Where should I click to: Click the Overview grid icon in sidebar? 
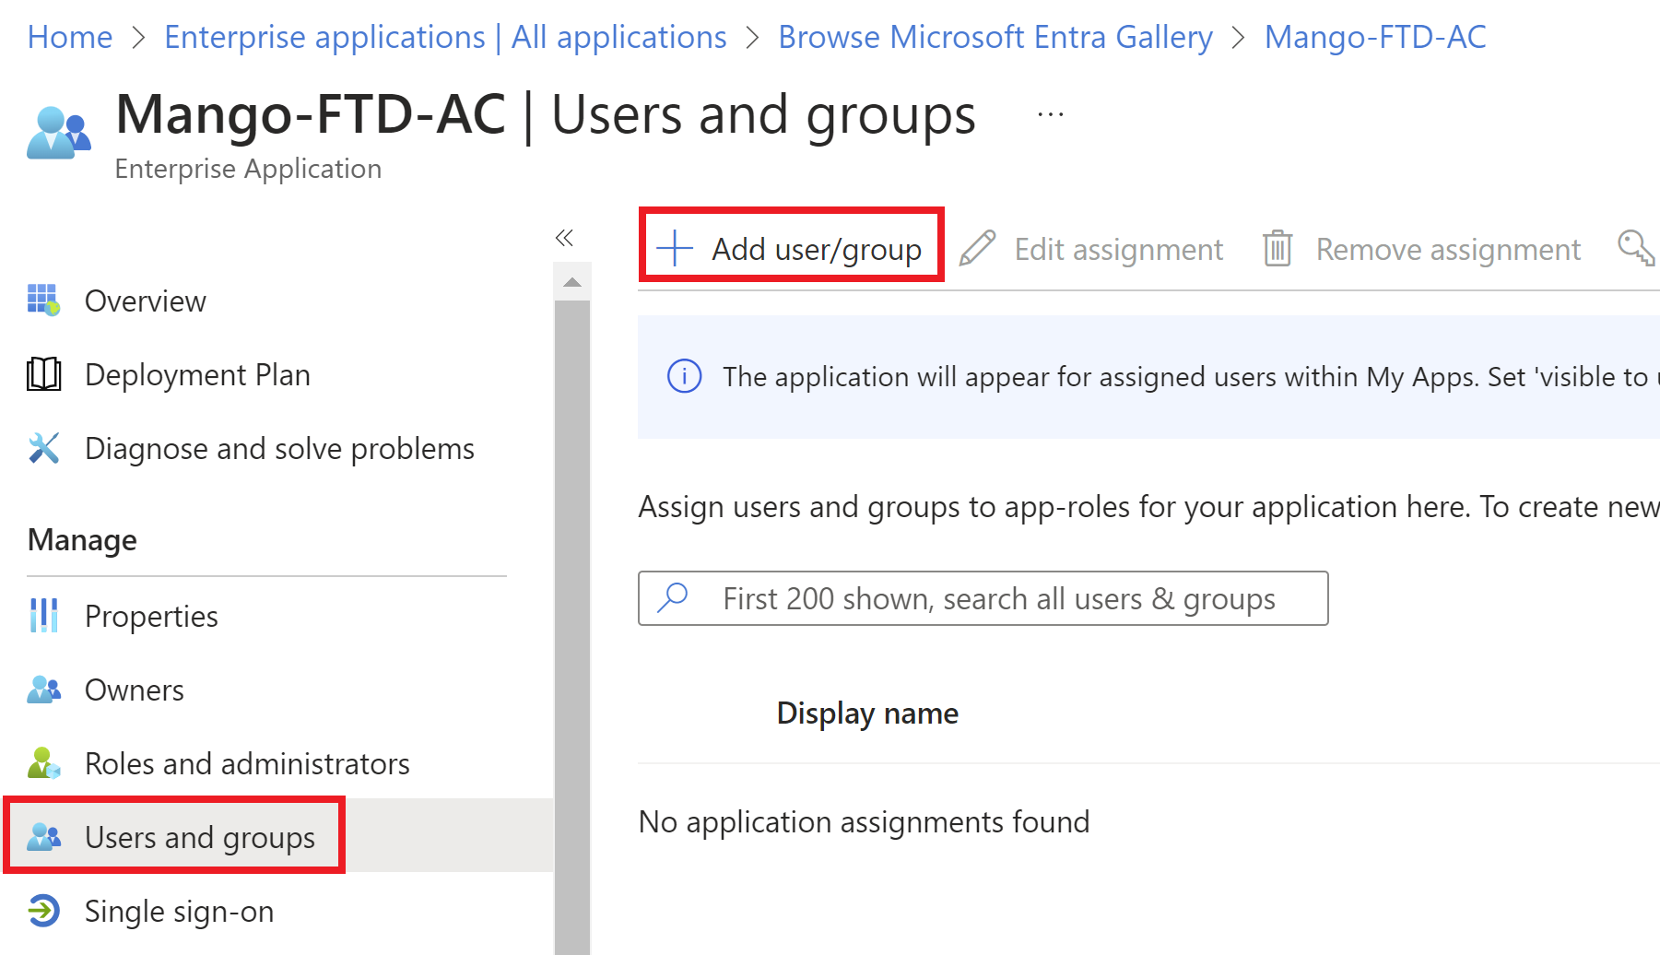pyautogui.click(x=43, y=301)
